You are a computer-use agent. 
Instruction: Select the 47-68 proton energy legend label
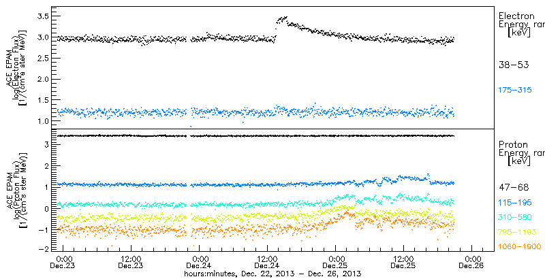click(514, 188)
